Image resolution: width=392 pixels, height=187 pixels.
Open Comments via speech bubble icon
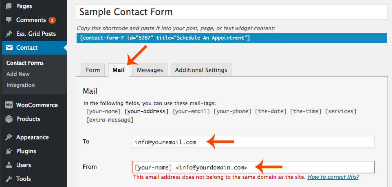click(x=9, y=20)
